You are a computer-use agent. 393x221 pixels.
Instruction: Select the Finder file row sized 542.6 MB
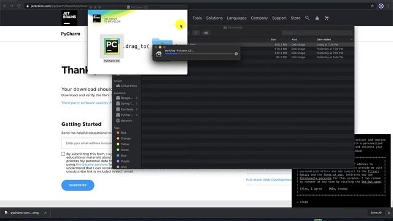tap(247, 53)
